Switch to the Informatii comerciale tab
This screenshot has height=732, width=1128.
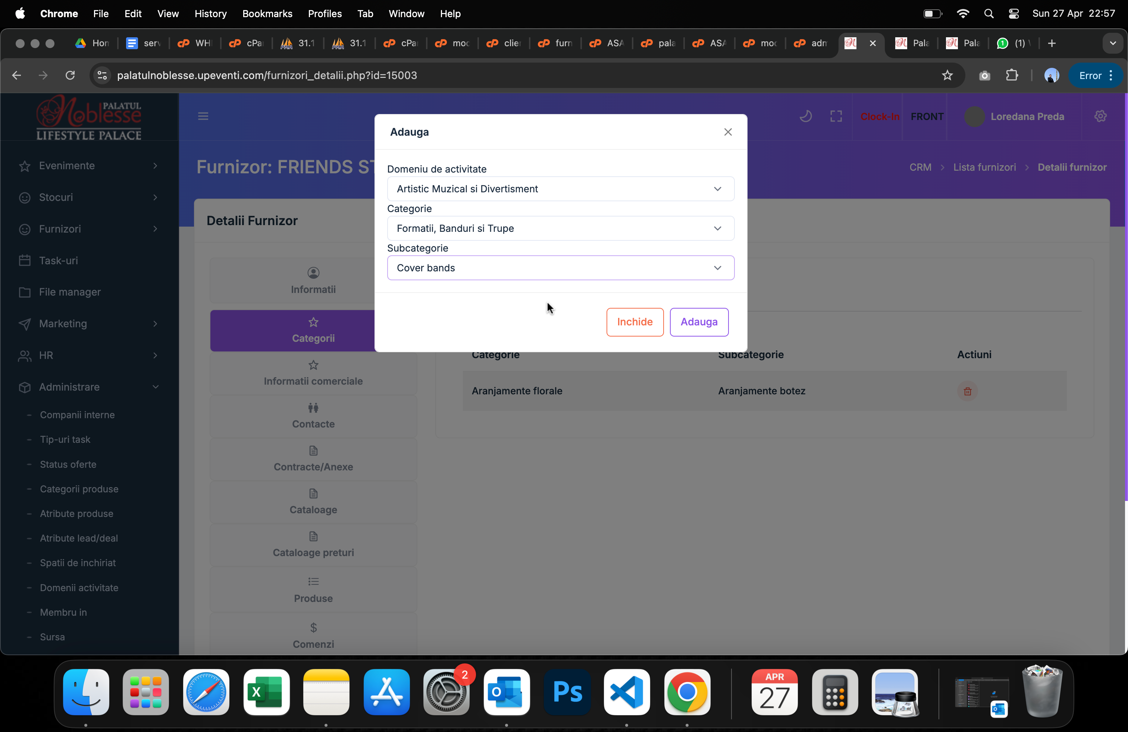(313, 373)
